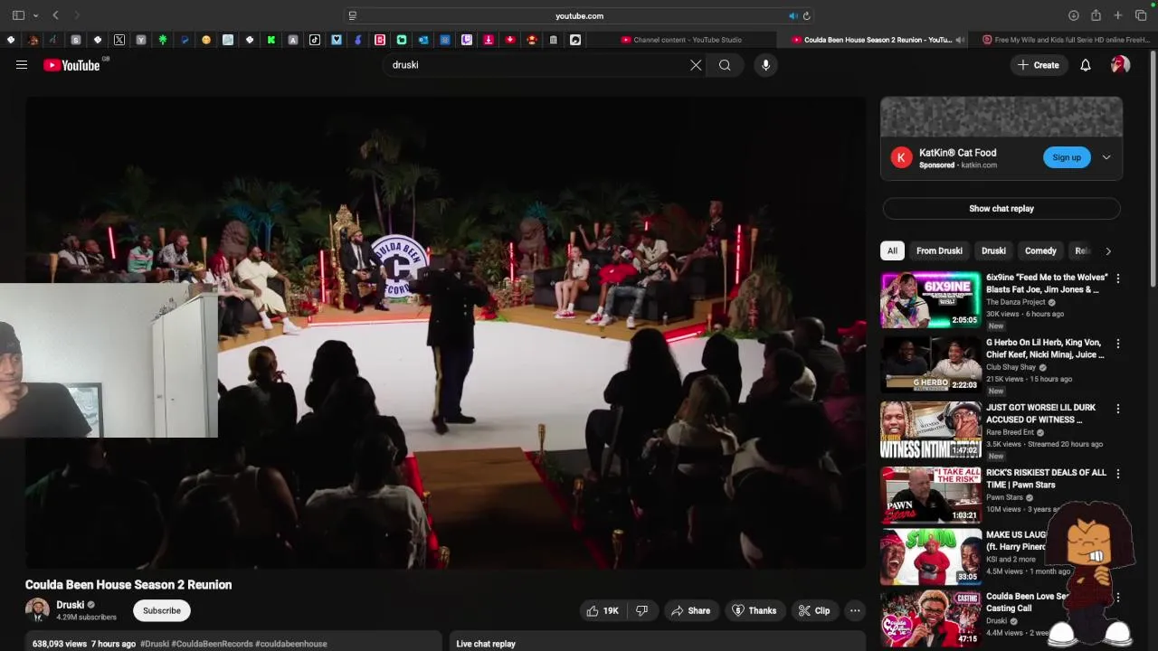1158x651 pixels.
Task: Open the account avatar menu
Action: [x=1120, y=65]
